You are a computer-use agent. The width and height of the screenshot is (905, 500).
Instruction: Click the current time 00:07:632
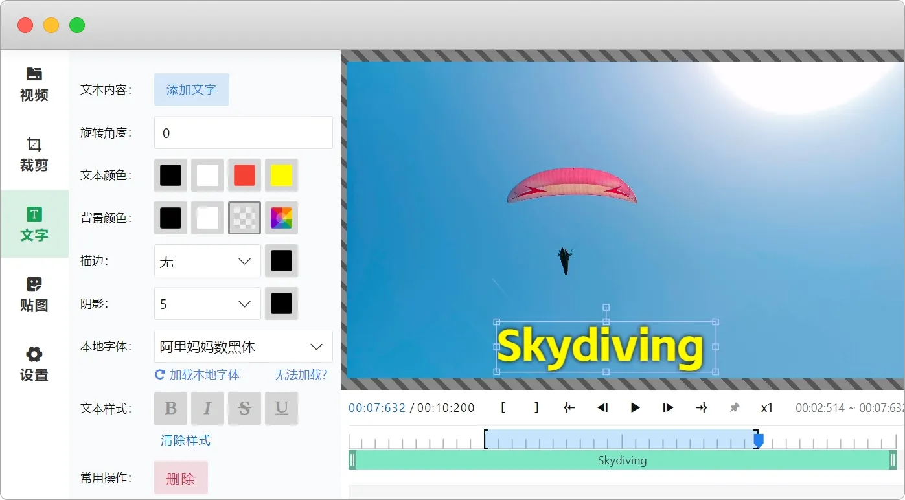(x=377, y=408)
